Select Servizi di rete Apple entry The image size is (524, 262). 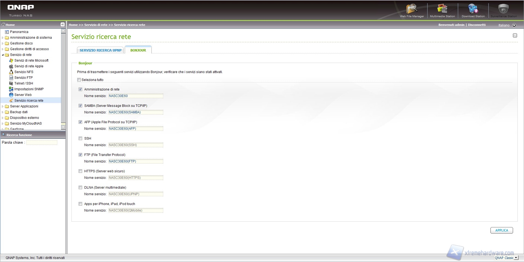[29, 66]
